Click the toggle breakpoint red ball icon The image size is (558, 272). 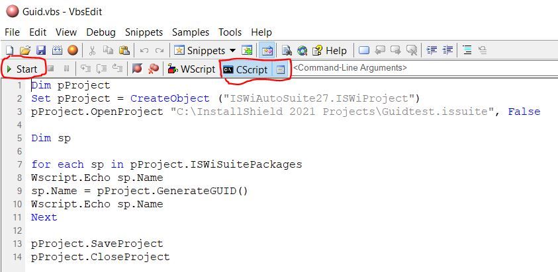click(x=137, y=68)
